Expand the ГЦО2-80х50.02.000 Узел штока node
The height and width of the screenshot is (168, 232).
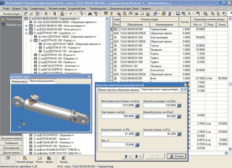point(26,29)
